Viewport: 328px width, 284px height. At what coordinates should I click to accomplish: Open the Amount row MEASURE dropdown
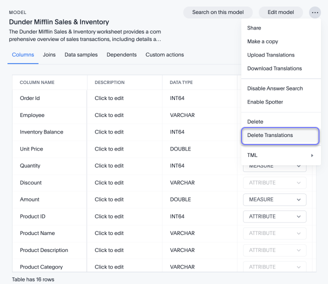pyautogui.click(x=274, y=199)
